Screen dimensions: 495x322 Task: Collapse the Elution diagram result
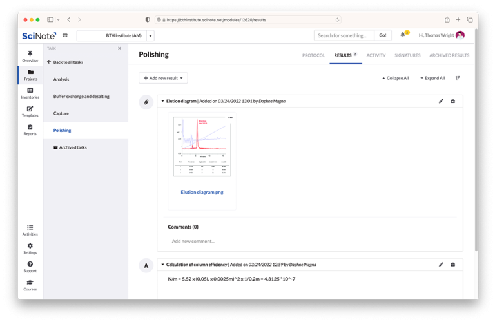(163, 101)
